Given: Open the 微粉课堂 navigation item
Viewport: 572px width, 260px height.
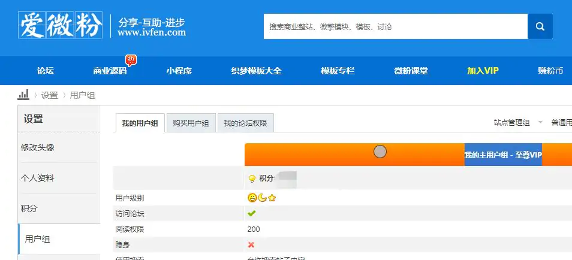Looking at the screenshot, I should pyautogui.click(x=411, y=71).
